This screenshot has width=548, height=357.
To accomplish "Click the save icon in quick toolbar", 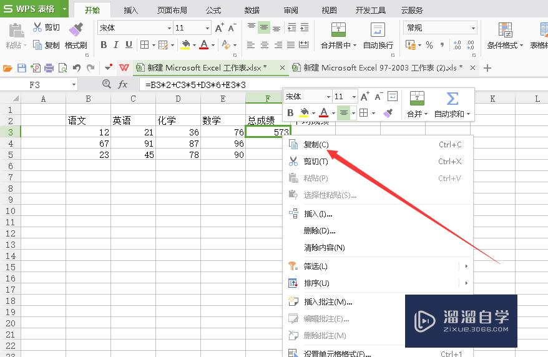I will (x=22, y=68).
